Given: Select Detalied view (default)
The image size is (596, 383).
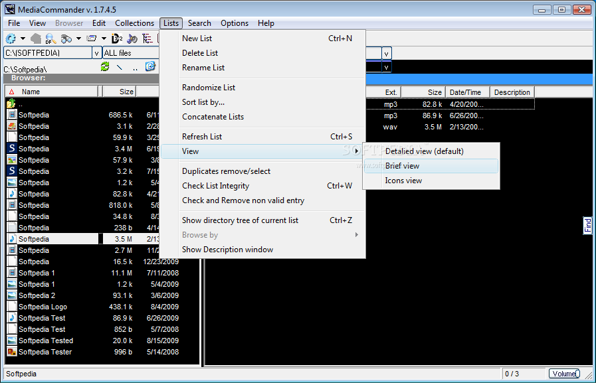Looking at the screenshot, I should (431, 151).
